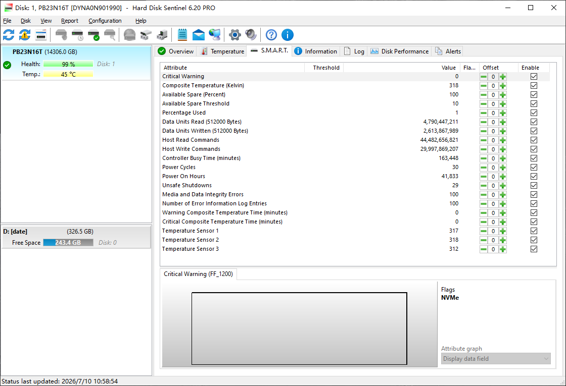Toggle Enable checkbox for Power On Hours
566x386 pixels.
tap(534, 176)
